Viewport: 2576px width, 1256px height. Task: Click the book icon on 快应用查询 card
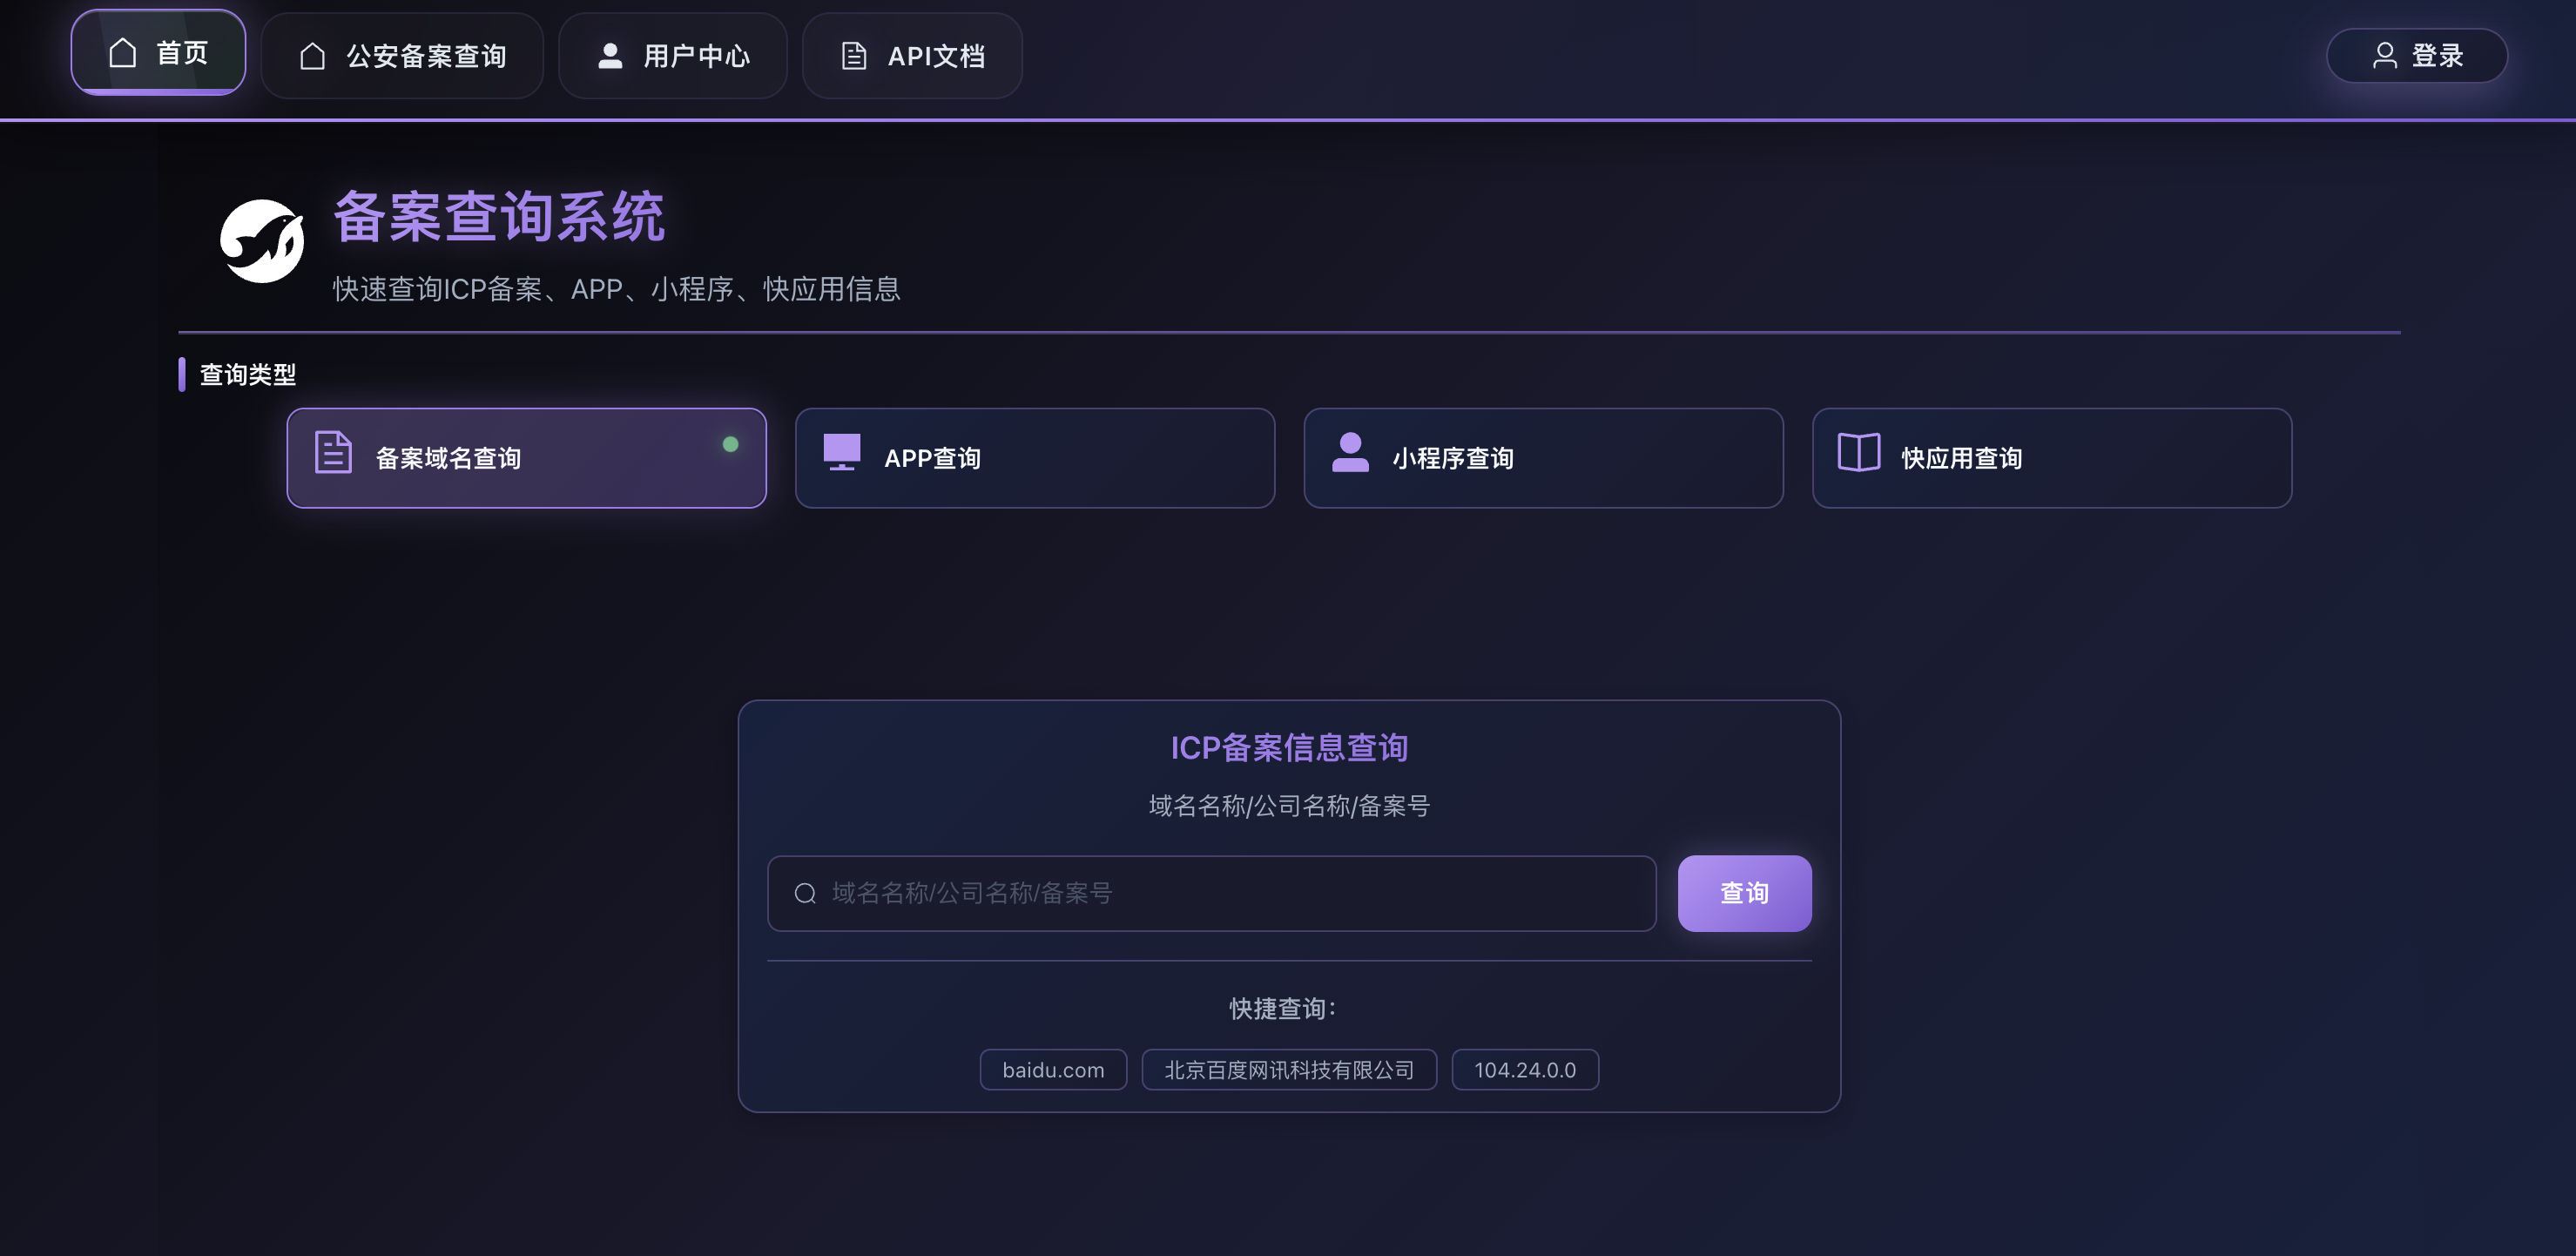pyautogui.click(x=1859, y=452)
